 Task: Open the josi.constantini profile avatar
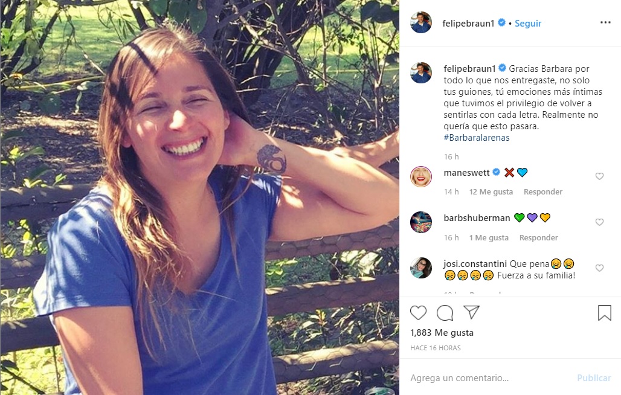(421, 268)
